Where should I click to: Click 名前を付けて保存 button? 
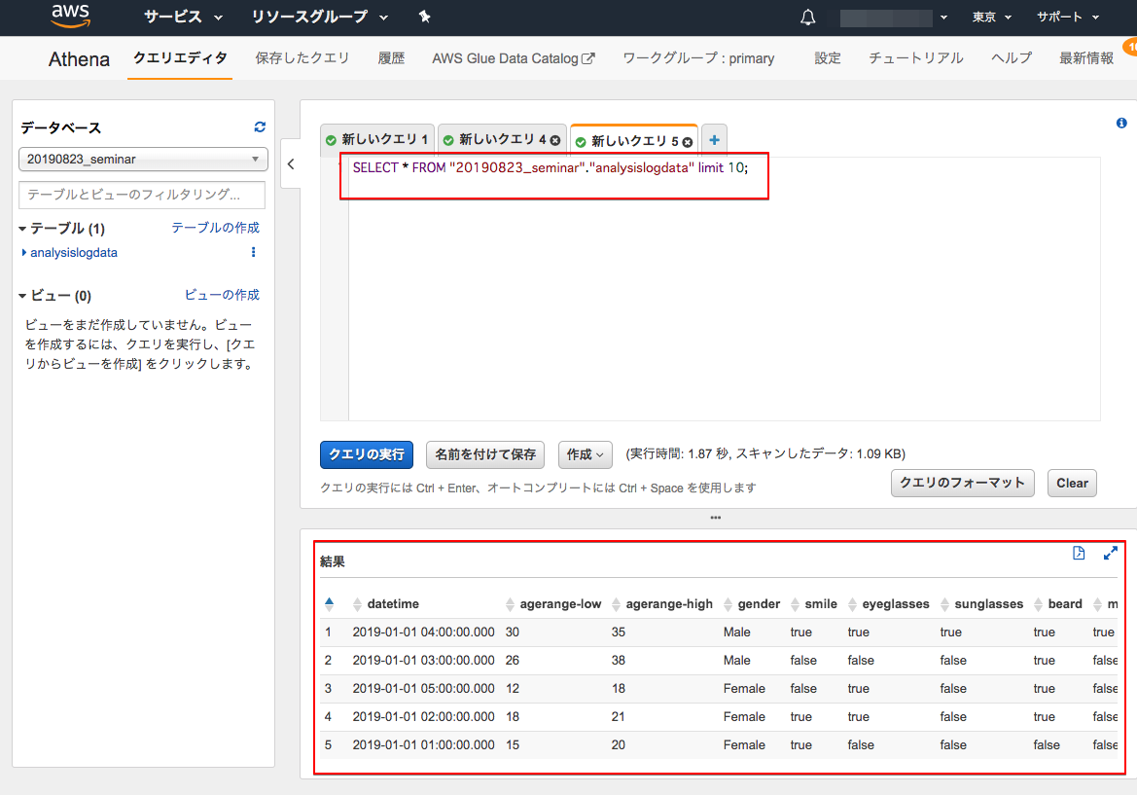point(485,454)
